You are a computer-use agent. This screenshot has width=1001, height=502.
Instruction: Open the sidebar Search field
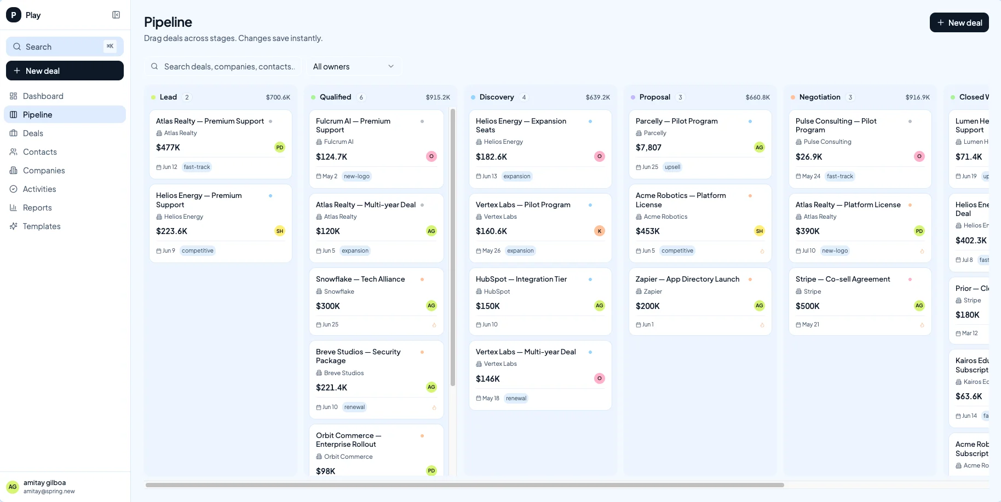pos(65,46)
